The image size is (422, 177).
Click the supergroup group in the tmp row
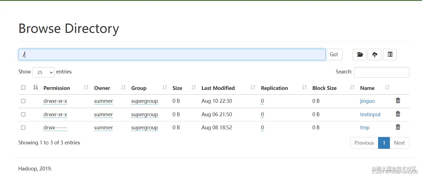(145, 128)
